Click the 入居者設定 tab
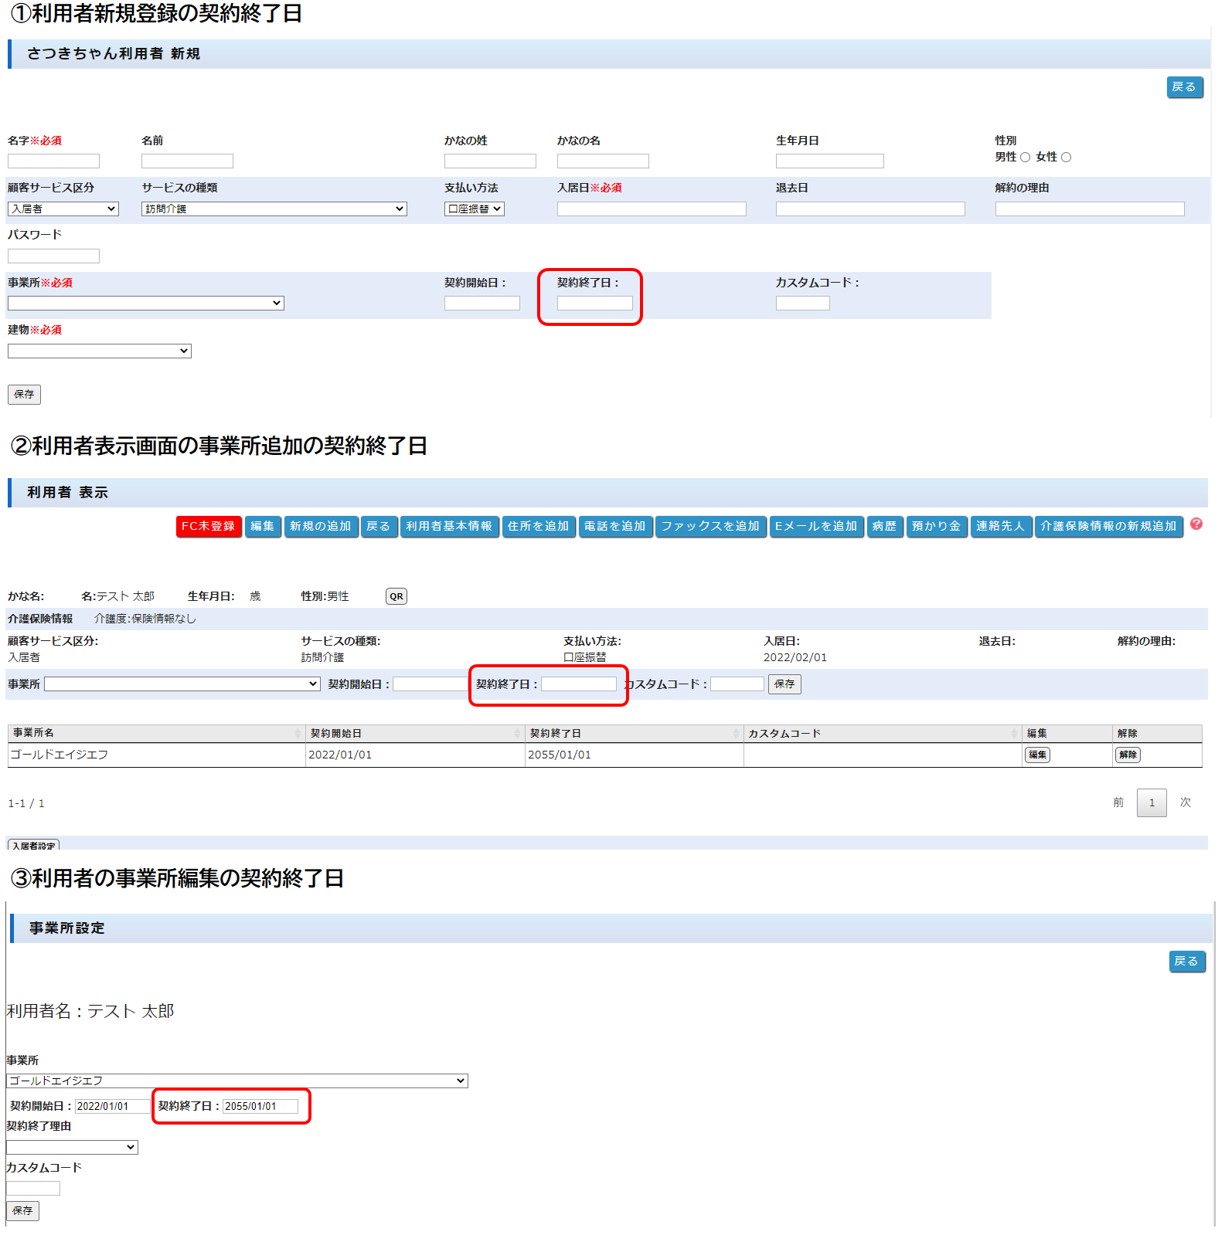The width and height of the screenshot is (1225, 1252). pyautogui.click(x=33, y=846)
